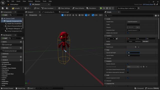The width and height of the screenshot is (160, 90).
Task: Add a new variable with plus icon
Action: pyautogui.click(x=21, y=60)
